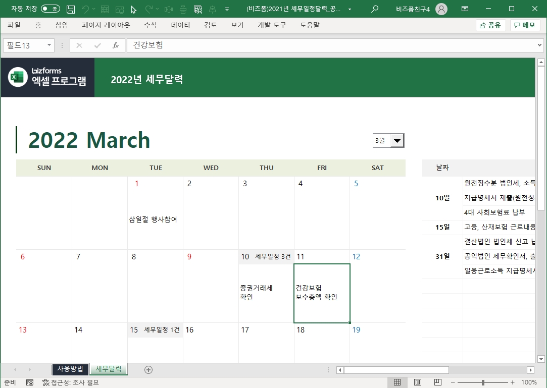Open the user account profile picture

point(441,9)
